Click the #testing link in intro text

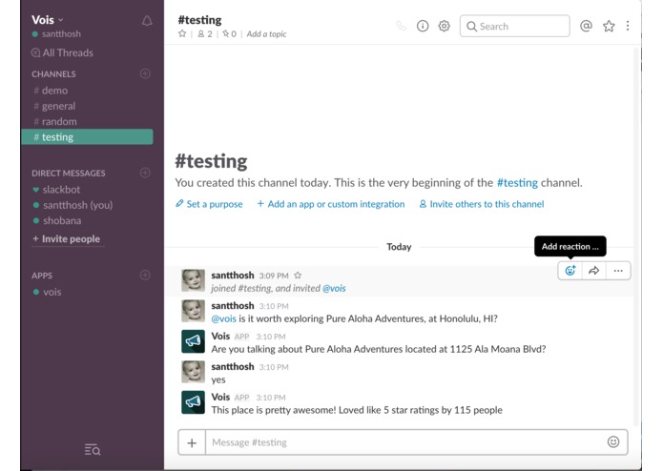click(x=517, y=182)
